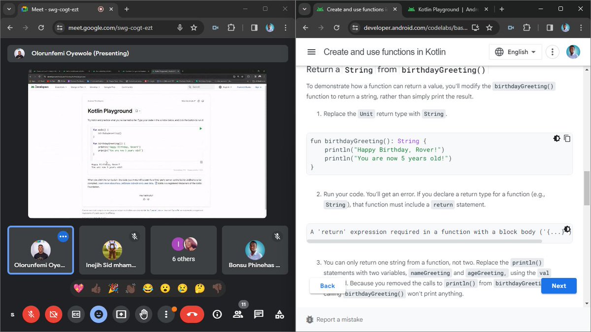Send the party popper reaction
This screenshot has width=591, height=332.
(113, 288)
